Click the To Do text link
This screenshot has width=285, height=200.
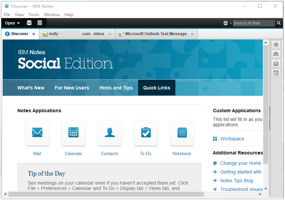click(x=146, y=153)
